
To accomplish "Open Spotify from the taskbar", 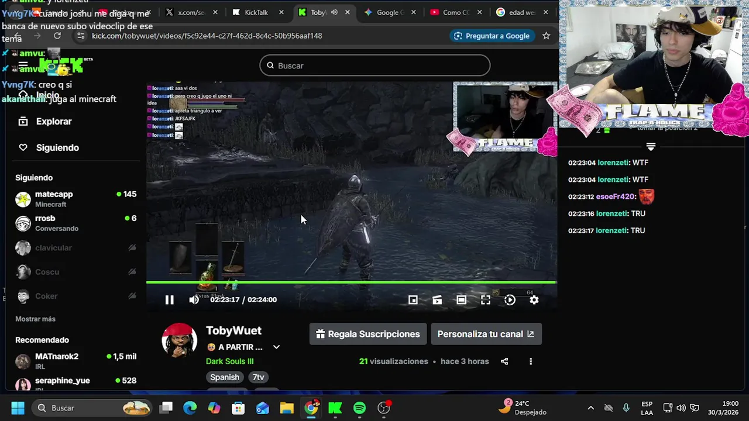I will coord(359,408).
